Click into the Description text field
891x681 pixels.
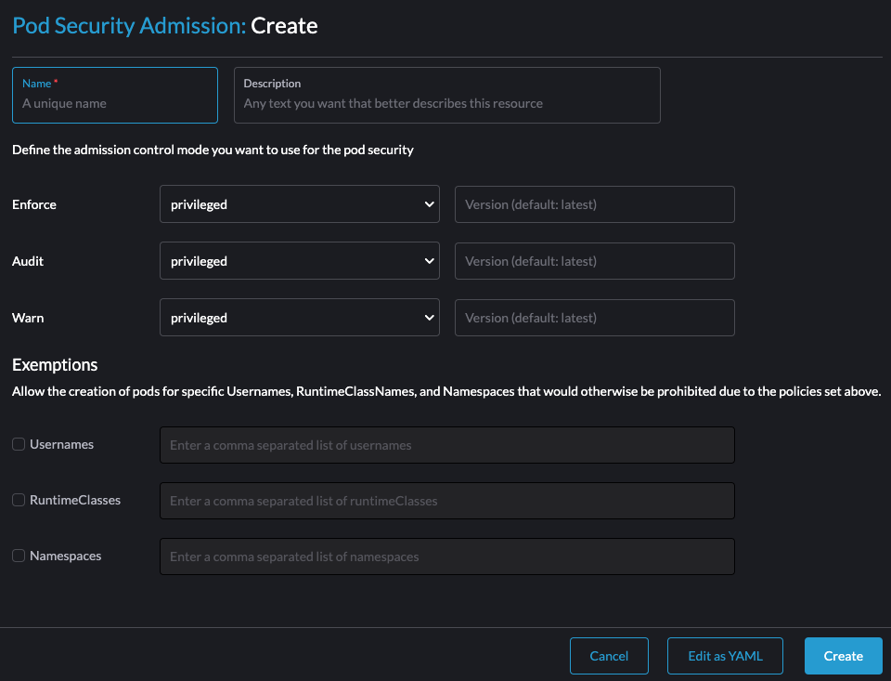point(447,96)
